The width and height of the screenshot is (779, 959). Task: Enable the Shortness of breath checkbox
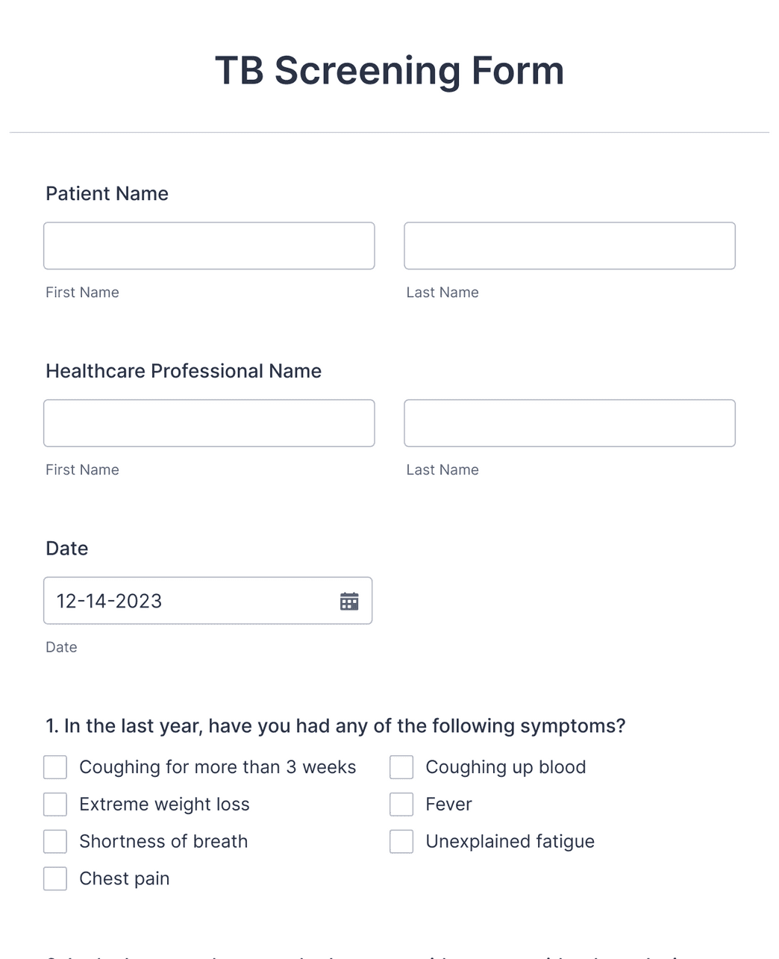point(55,842)
